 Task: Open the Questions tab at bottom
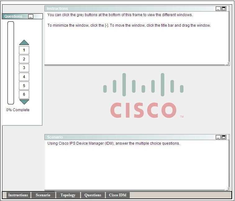[x=93, y=195]
